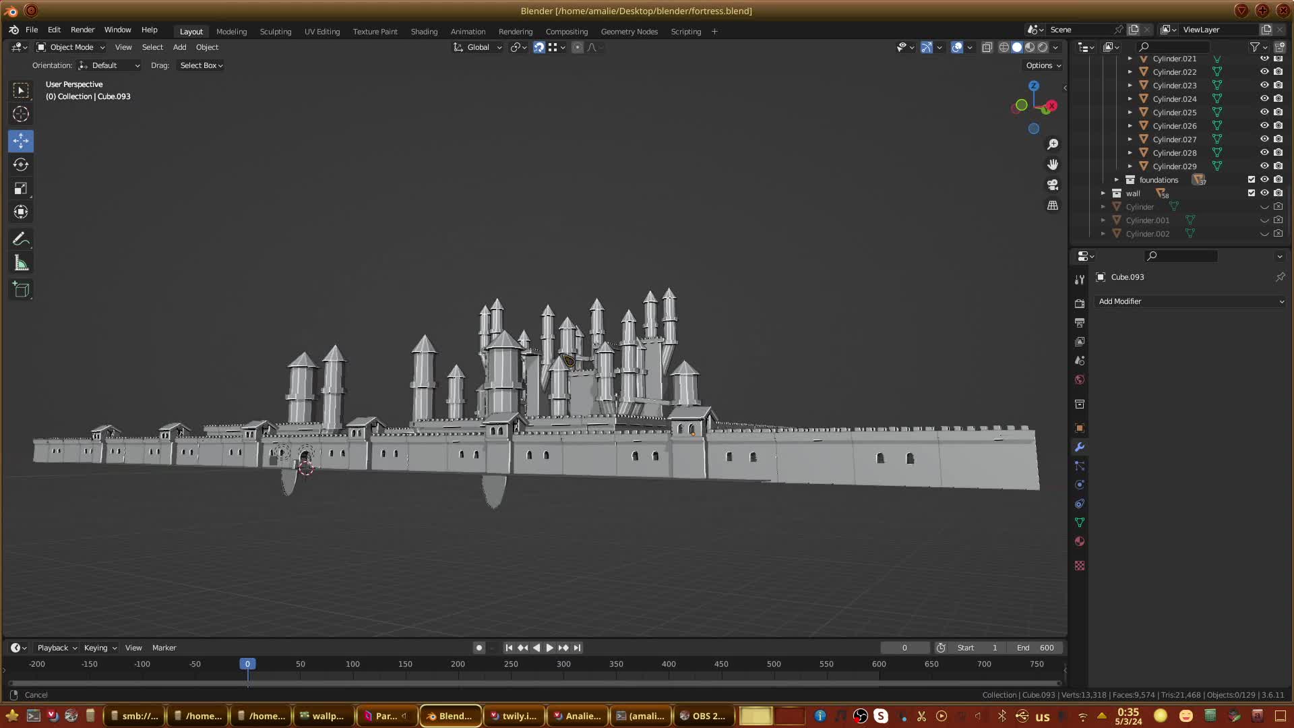
Task: Toggle camera view icon in viewport
Action: click(x=1052, y=185)
